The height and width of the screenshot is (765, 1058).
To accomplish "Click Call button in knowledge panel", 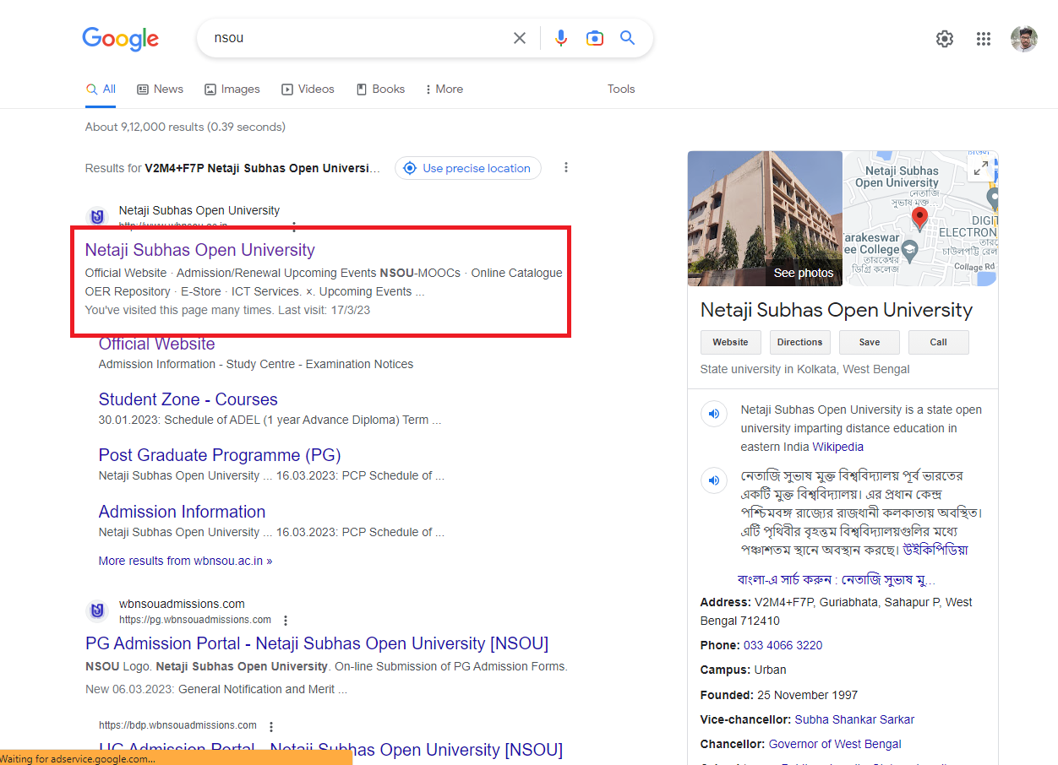I will click(x=938, y=342).
